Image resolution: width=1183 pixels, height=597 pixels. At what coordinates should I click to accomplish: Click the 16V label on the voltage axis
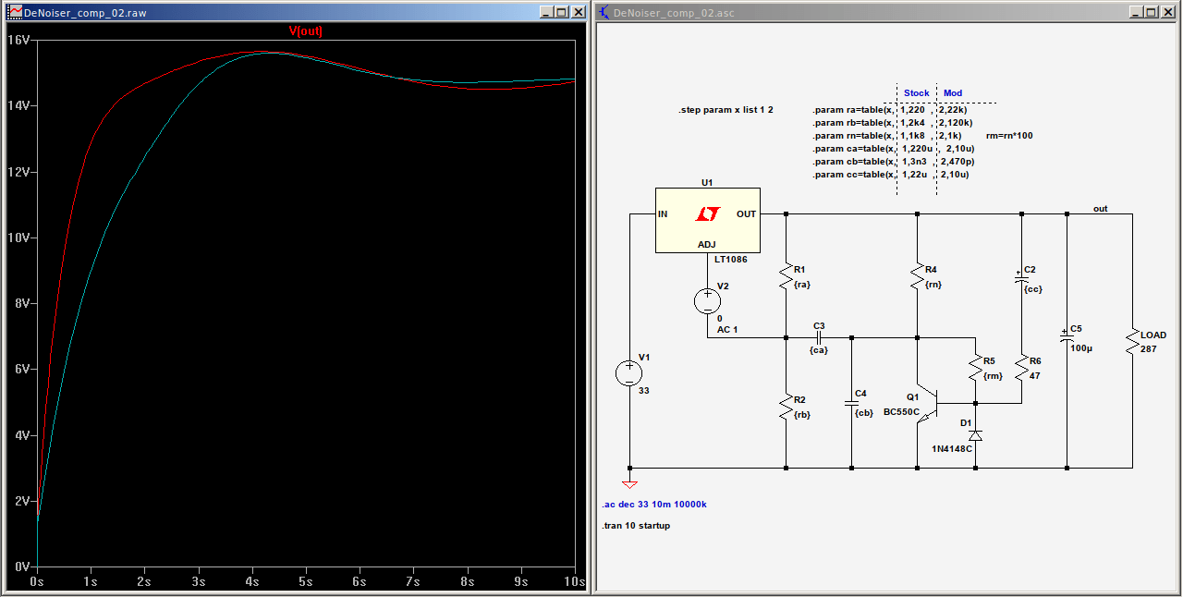click(18, 40)
